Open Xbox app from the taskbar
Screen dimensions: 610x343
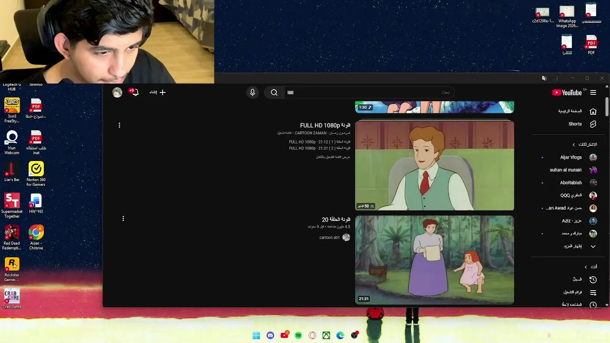point(326,335)
